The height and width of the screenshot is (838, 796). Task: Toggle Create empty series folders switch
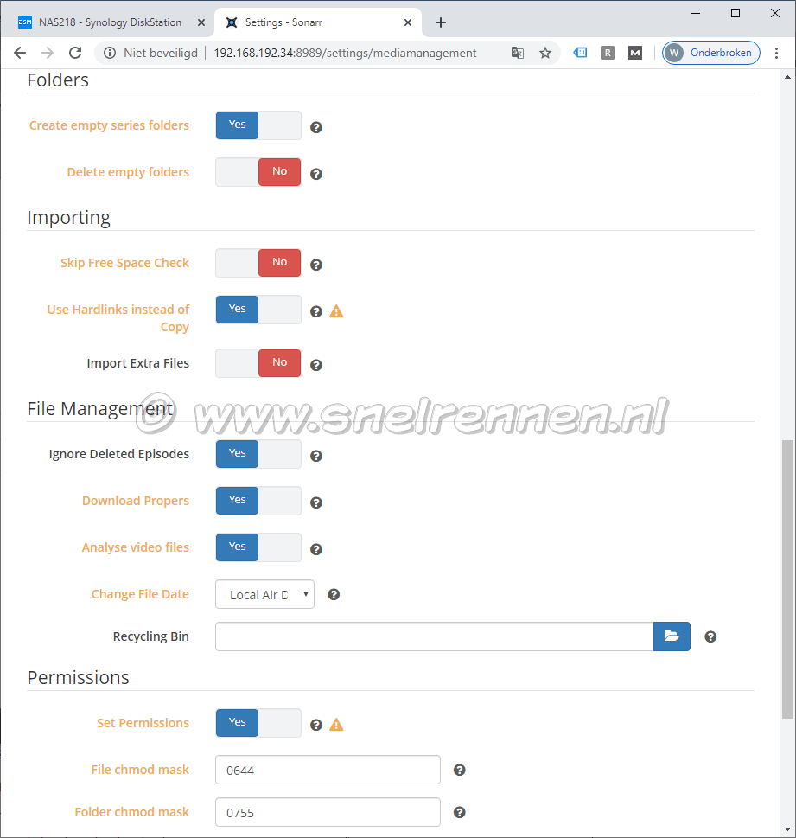[258, 125]
